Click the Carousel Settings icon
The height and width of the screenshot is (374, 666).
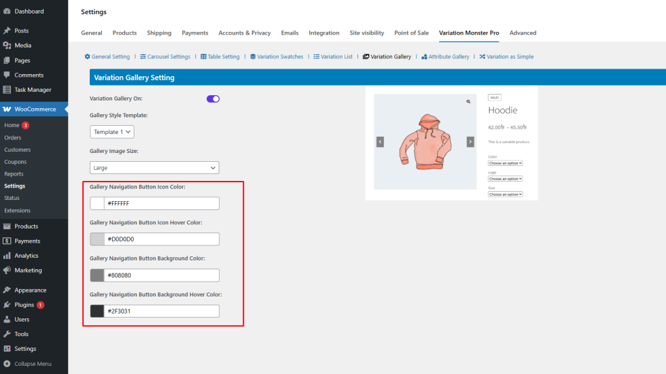tap(143, 56)
